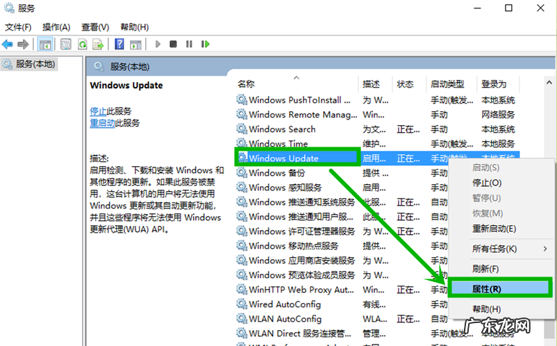Click gear icon beside WLAN Direct 服务连接管理
Image resolution: width=557 pixels, height=346 pixels.
242,333
